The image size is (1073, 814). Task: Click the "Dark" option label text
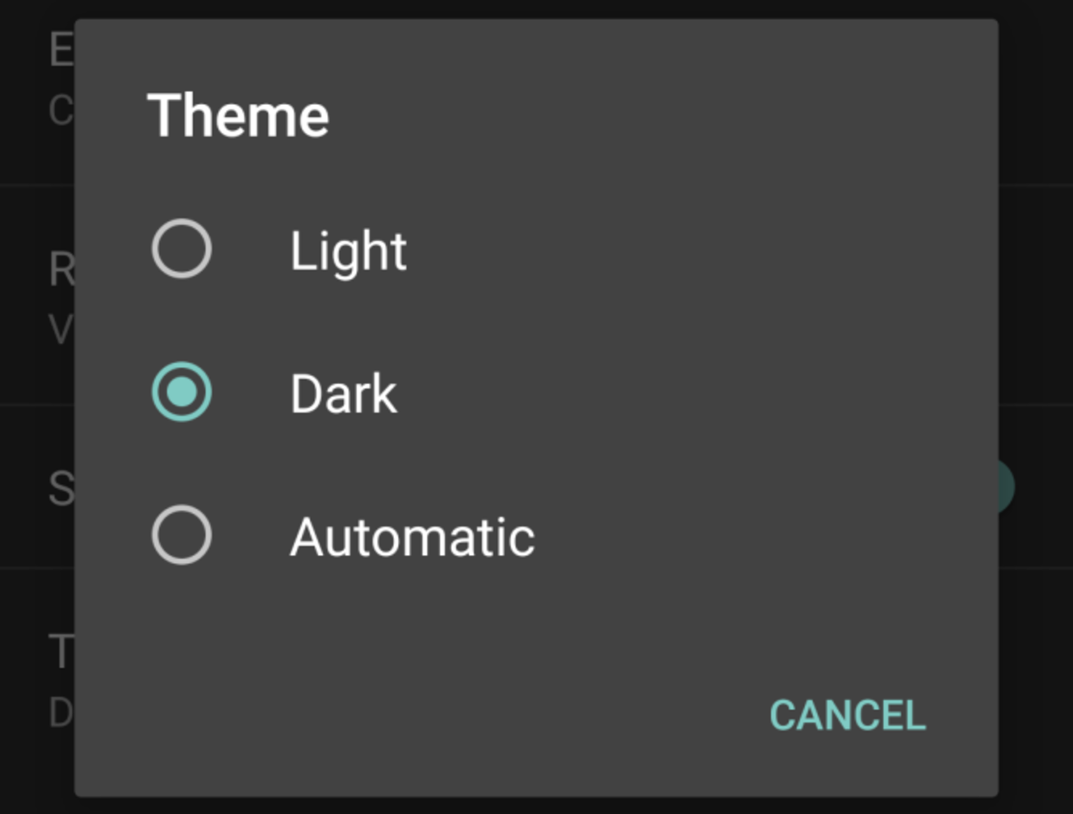pos(343,392)
